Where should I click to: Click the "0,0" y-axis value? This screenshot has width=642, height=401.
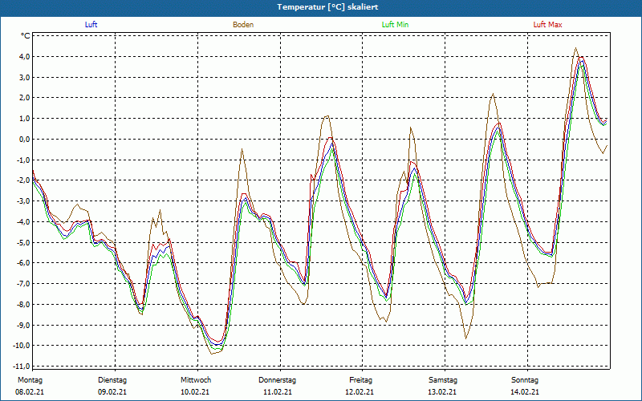[x=24, y=139]
